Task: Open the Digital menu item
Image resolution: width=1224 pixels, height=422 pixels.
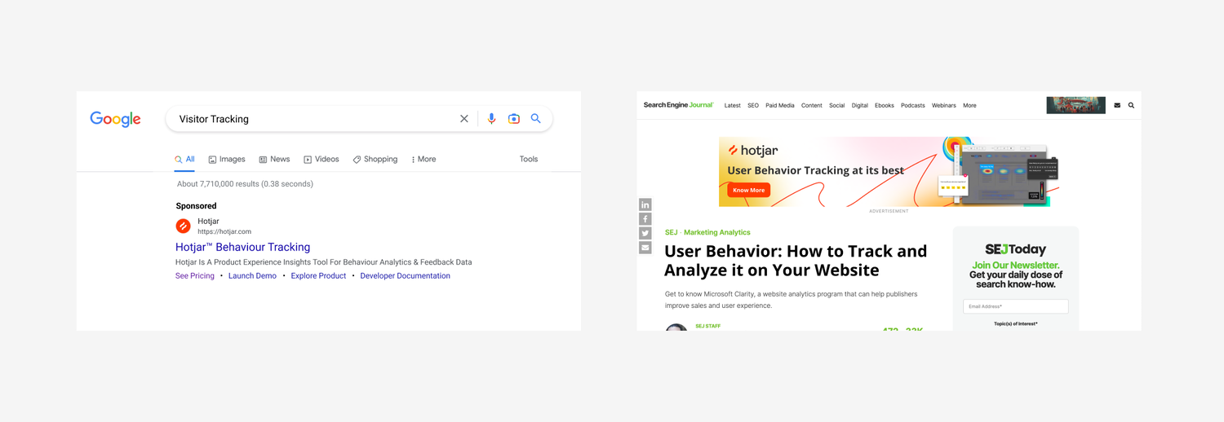Action: click(860, 106)
